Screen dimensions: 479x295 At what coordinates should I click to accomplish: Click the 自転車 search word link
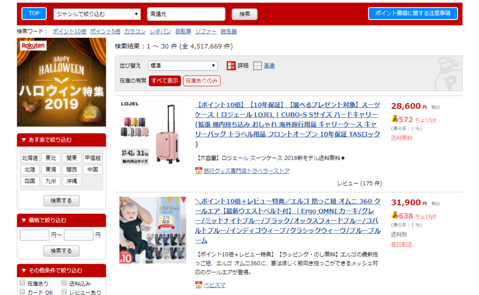pos(183,31)
